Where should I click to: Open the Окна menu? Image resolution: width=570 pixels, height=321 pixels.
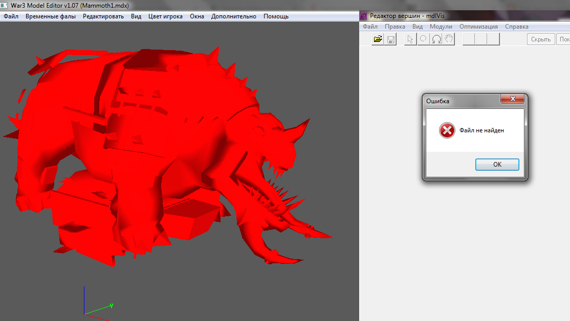[197, 16]
